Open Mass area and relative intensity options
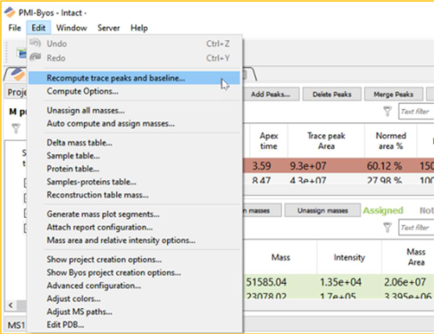Image resolution: width=434 pixels, height=334 pixels. click(x=134, y=240)
